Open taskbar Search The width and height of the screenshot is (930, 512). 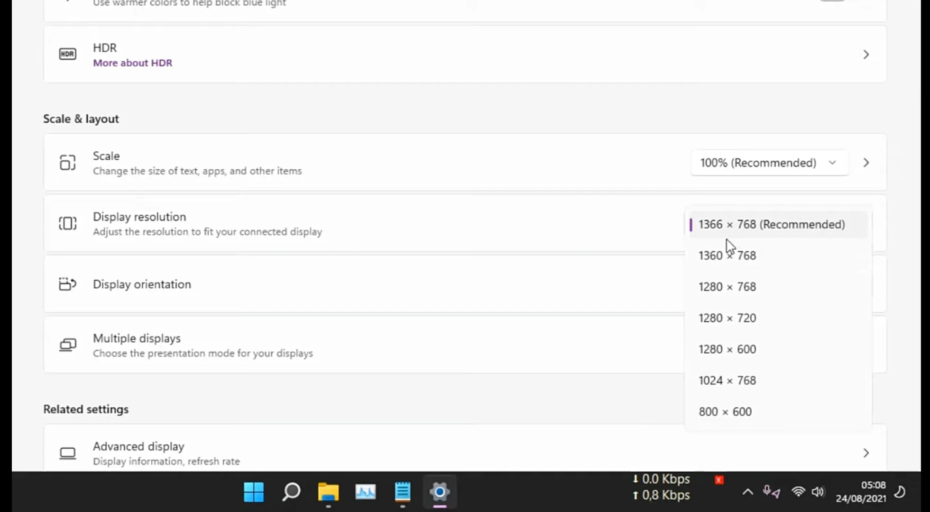point(291,492)
